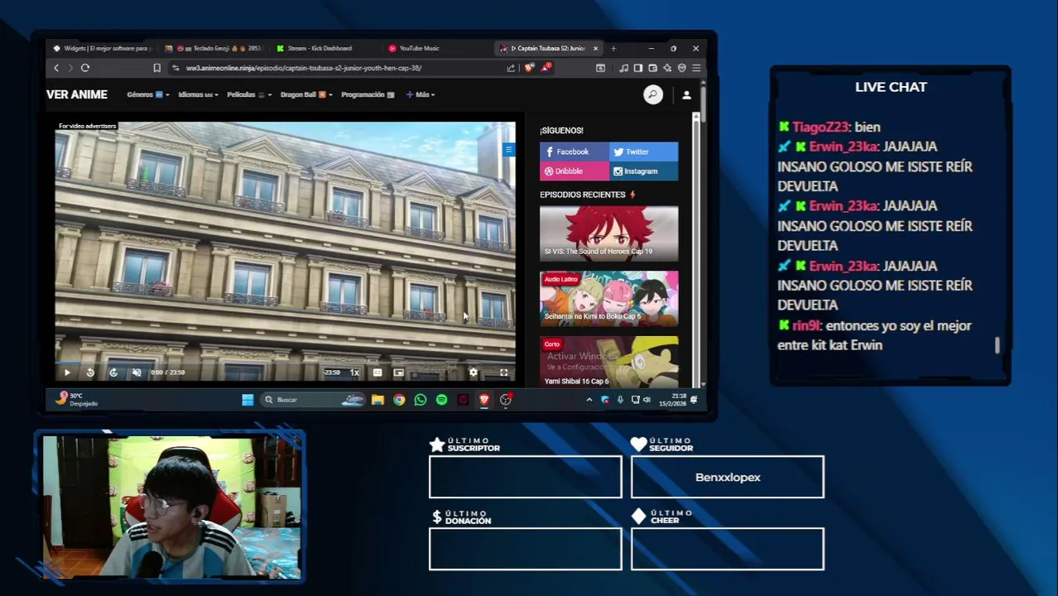
Task: Open video player settings gear
Action: [x=474, y=372]
